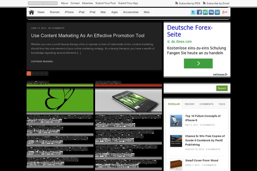Open the Content Marketing article title
The width and height of the screenshot is (257, 171).
pos(88,35)
